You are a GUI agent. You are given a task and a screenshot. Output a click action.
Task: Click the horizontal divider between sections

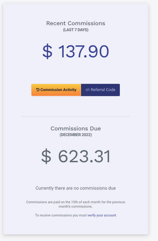[x=76, y=116]
